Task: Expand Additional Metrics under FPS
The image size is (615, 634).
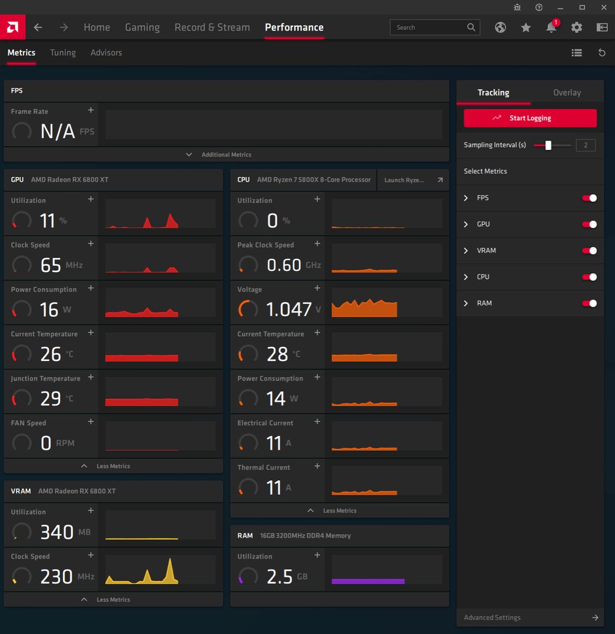Action: click(226, 155)
